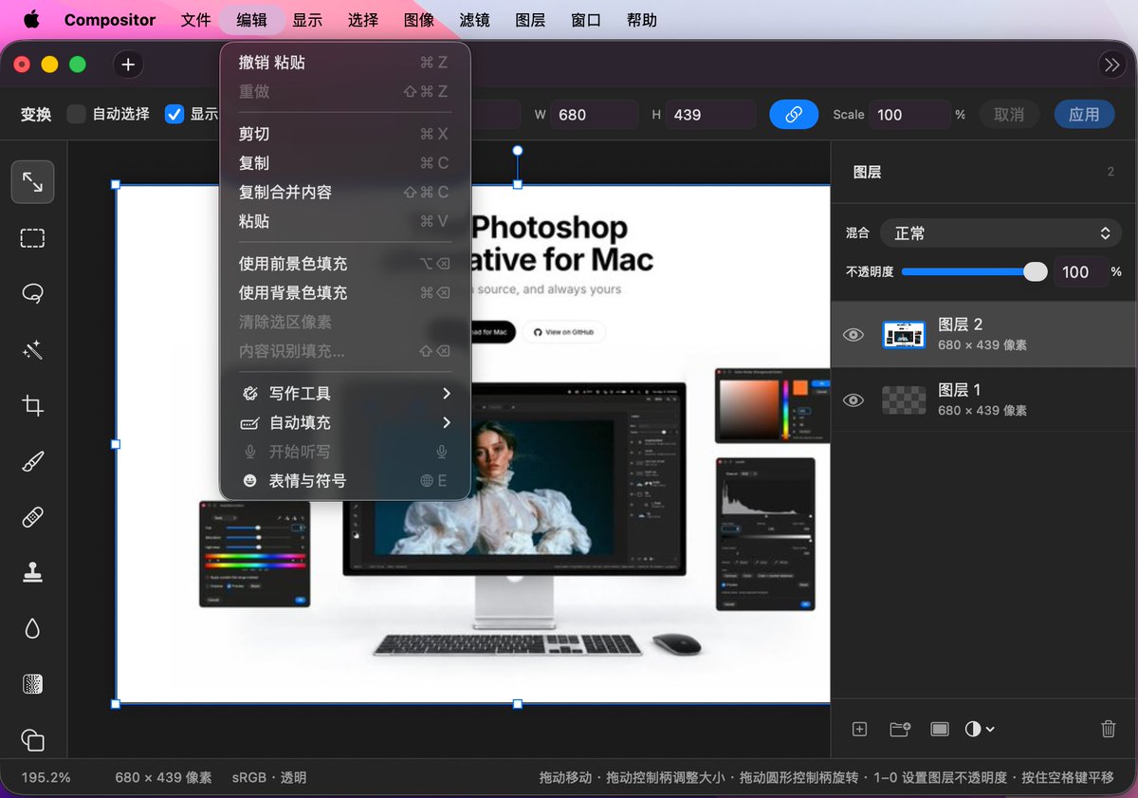The image size is (1138, 798).
Task: Select the Magic Wand tool
Action: coord(32,350)
